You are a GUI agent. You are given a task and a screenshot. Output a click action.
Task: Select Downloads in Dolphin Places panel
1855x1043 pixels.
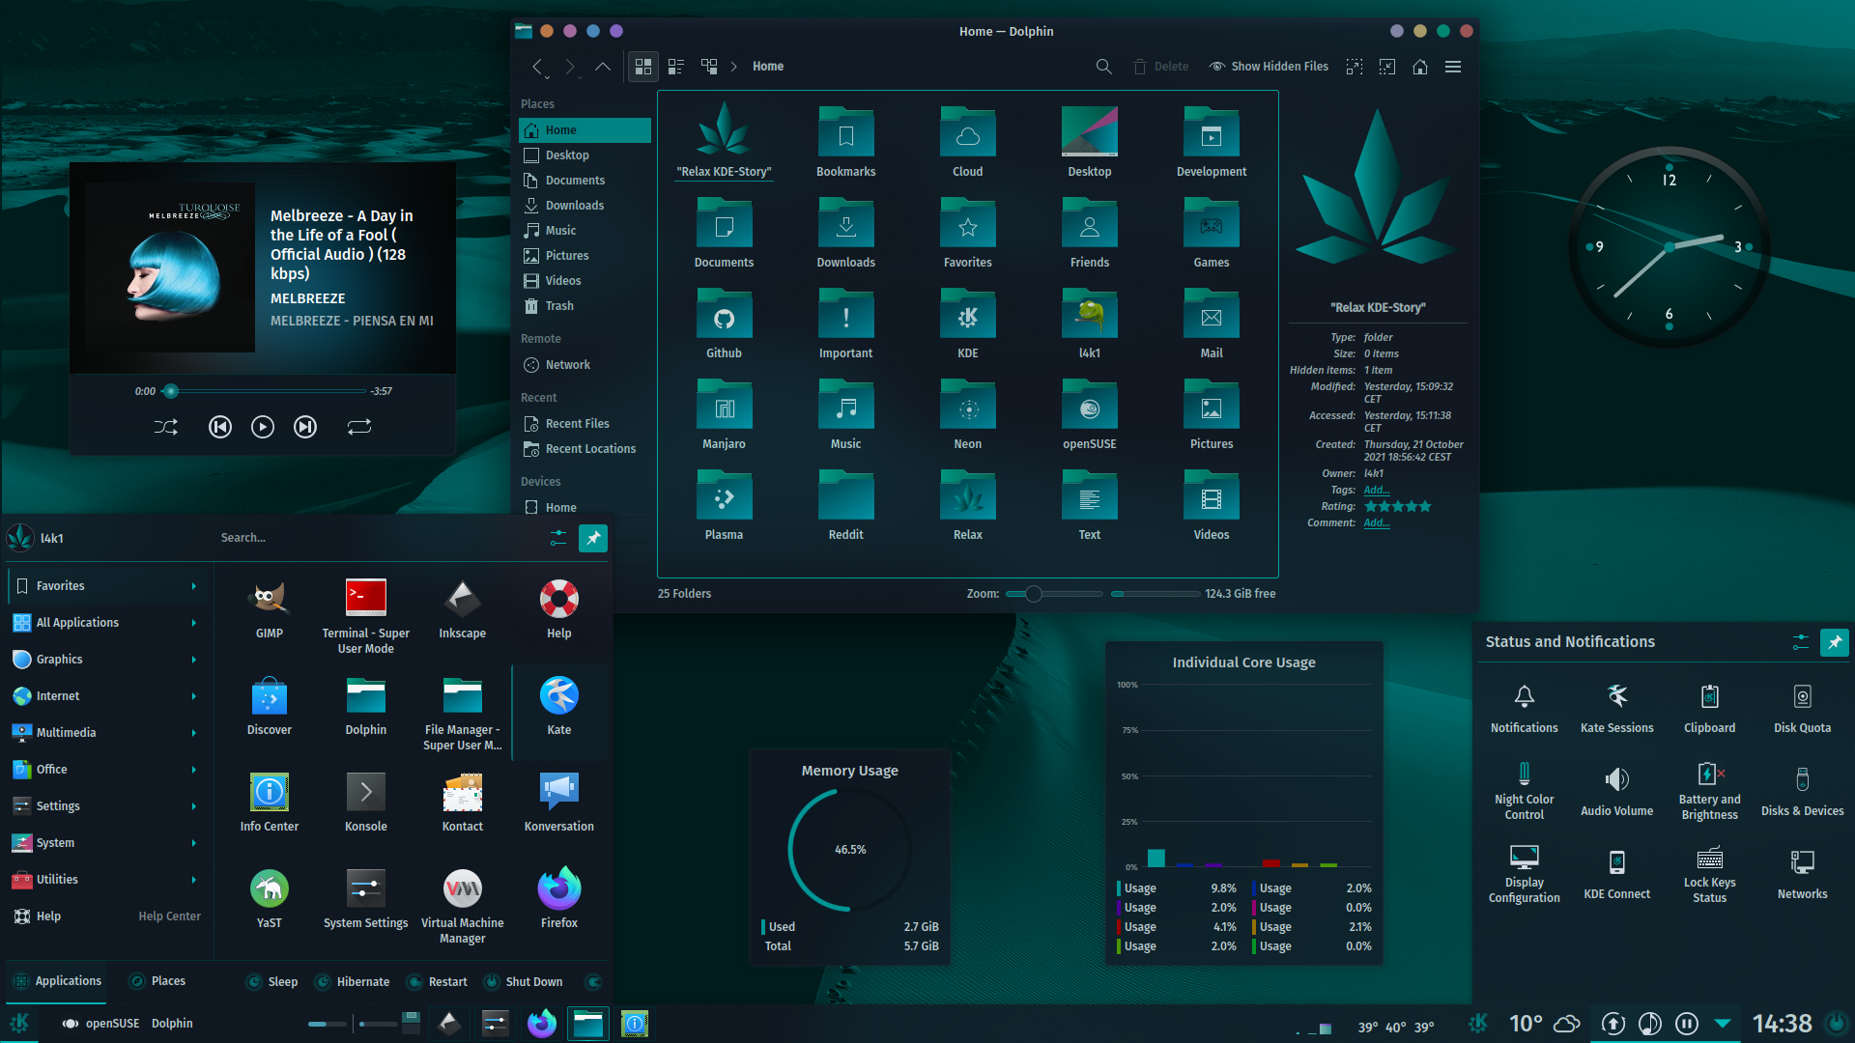click(x=585, y=206)
